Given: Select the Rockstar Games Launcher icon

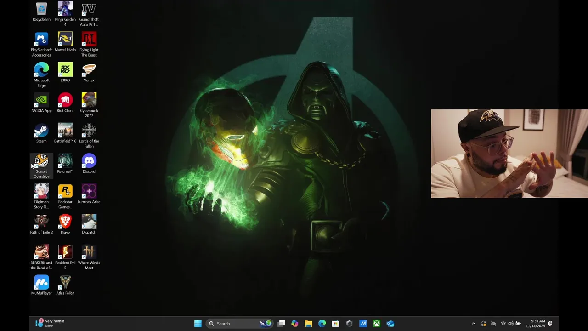Looking at the screenshot, I should pyautogui.click(x=65, y=196).
